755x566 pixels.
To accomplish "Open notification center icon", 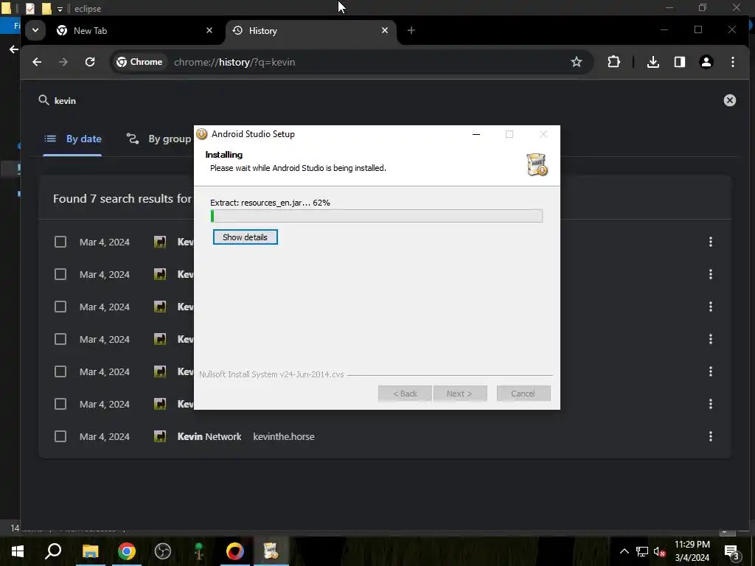I will pyautogui.click(x=731, y=551).
